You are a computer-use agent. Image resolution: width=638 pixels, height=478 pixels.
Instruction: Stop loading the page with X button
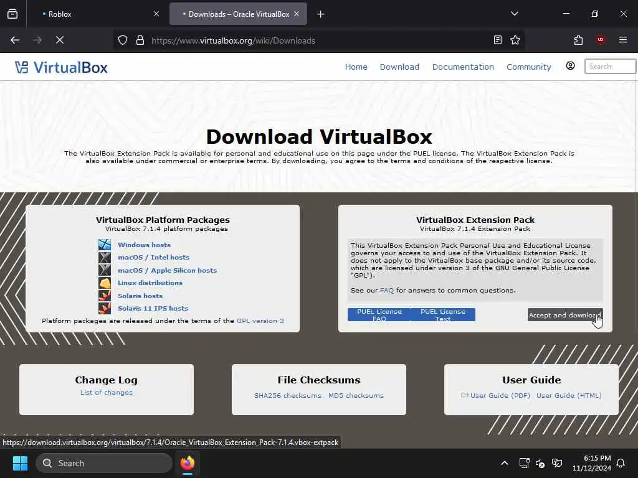click(x=60, y=40)
